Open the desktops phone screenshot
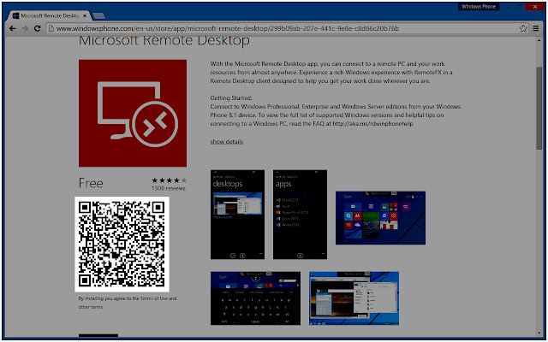 click(x=238, y=215)
